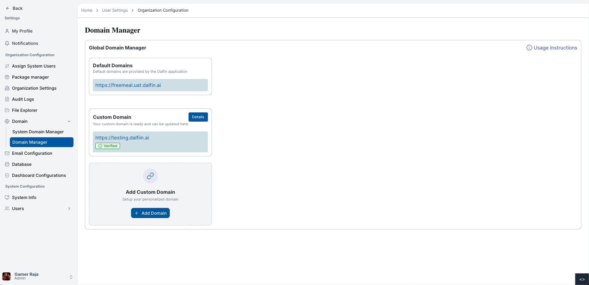This screenshot has height=285, width=589.
Task: Expand the Gamer Raja account menu
Action: (x=71, y=277)
